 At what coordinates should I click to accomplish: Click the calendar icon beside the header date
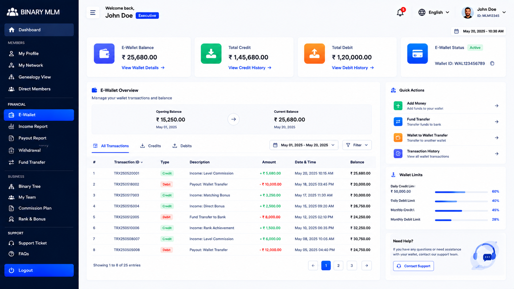click(x=457, y=31)
